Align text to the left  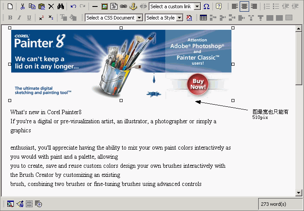click(235, 6)
